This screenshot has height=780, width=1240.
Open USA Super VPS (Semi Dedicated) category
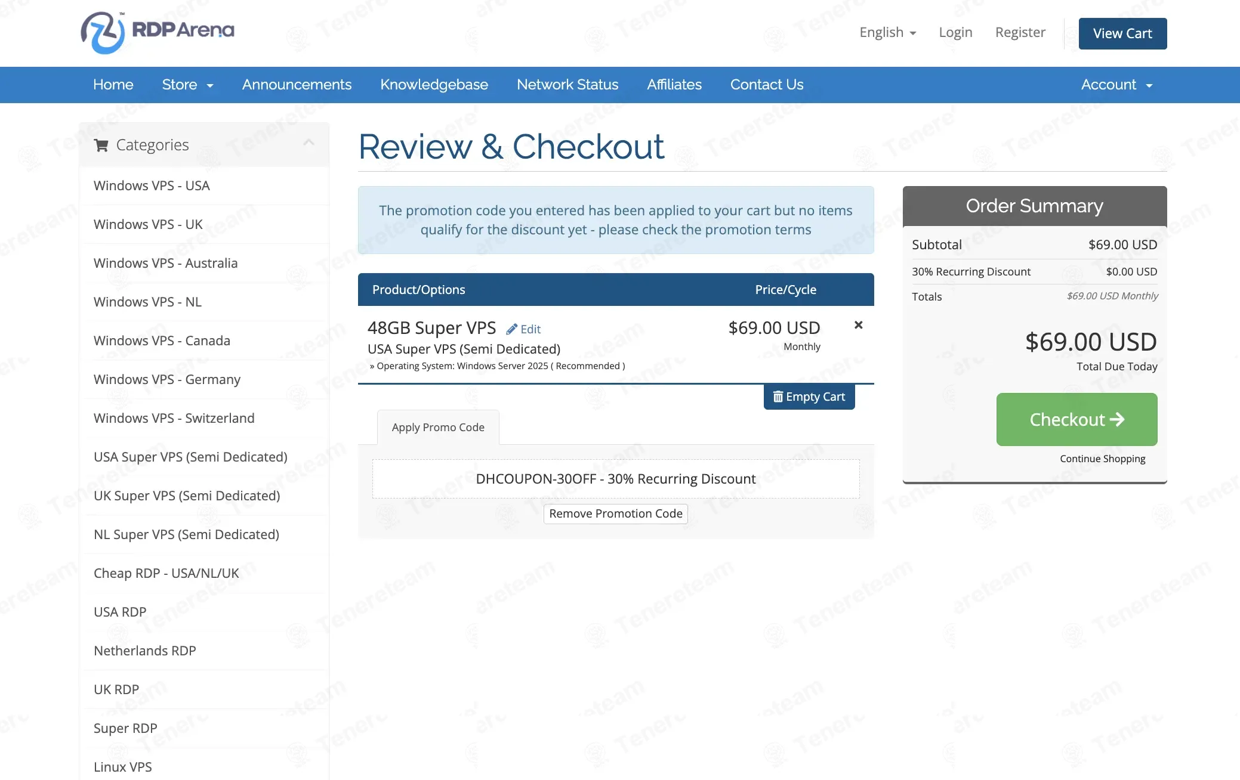[204, 457]
